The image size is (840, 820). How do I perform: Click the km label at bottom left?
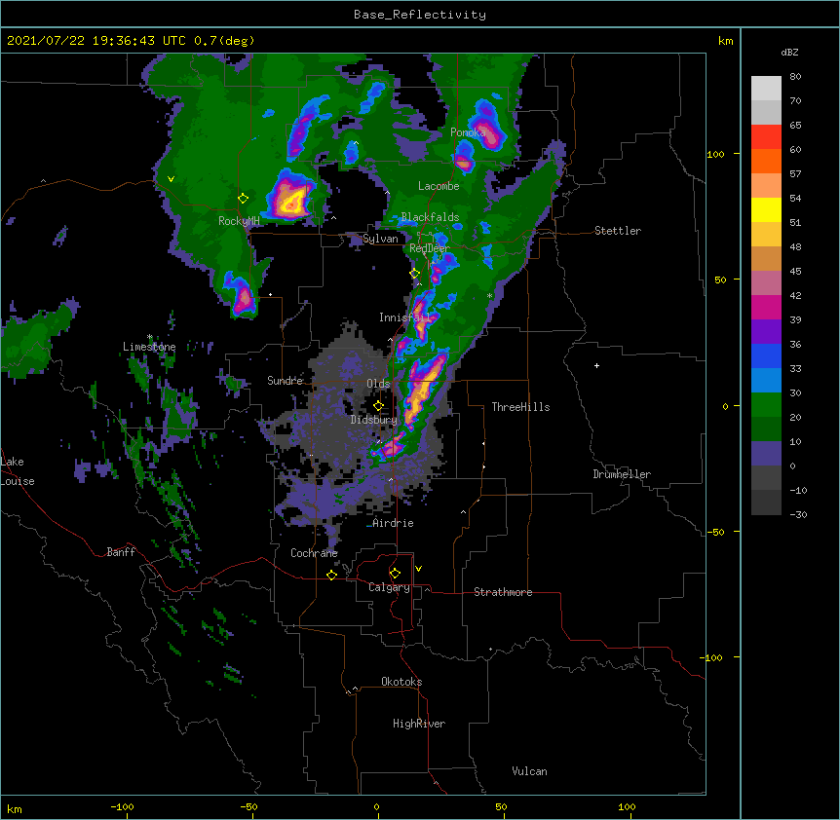tap(15, 808)
